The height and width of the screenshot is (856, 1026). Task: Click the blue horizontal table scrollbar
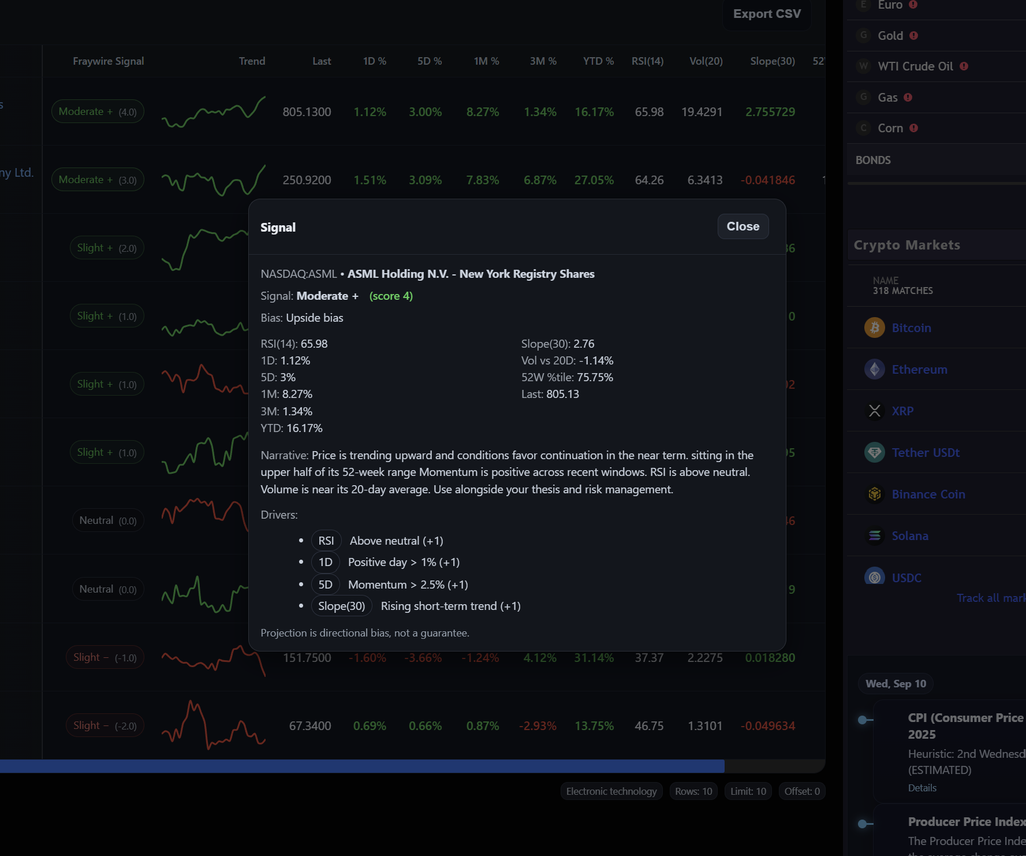click(x=362, y=766)
